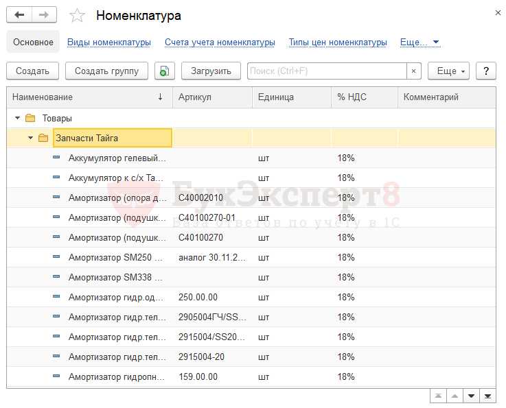Select the Запчасти Тайга folder row

click(x=251, y=138)
